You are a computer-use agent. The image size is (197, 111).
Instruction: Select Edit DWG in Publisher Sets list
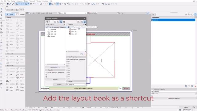[173, 20]
